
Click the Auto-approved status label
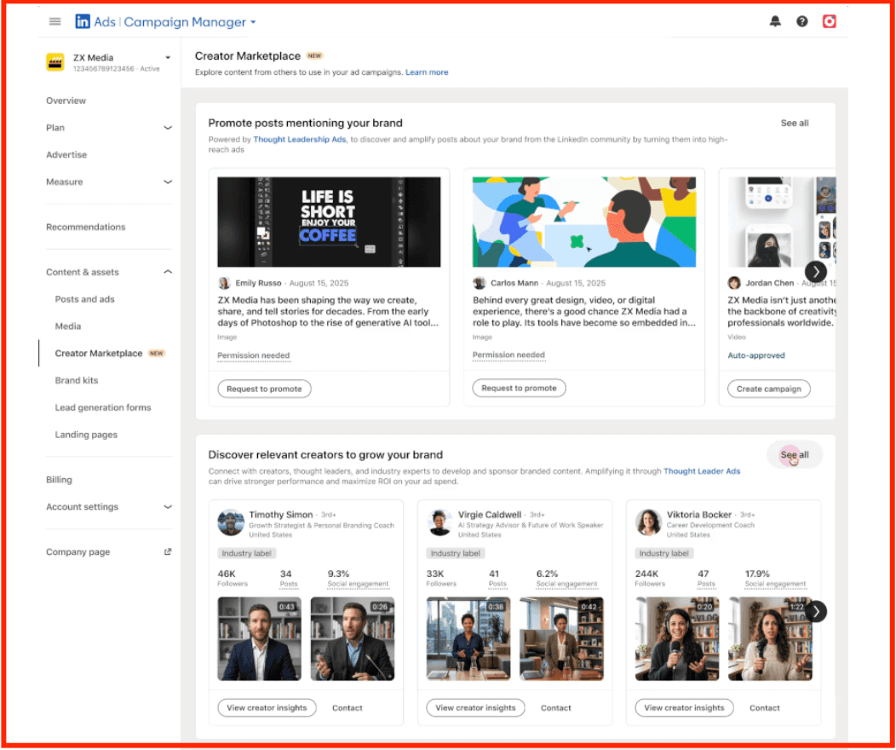click(756, 355)
